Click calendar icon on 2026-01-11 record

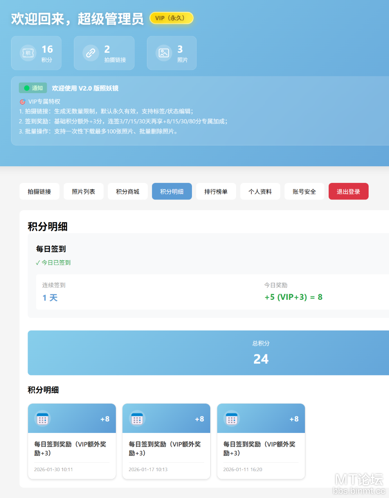231,418
